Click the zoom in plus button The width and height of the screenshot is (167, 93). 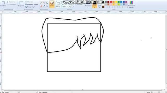166,92
